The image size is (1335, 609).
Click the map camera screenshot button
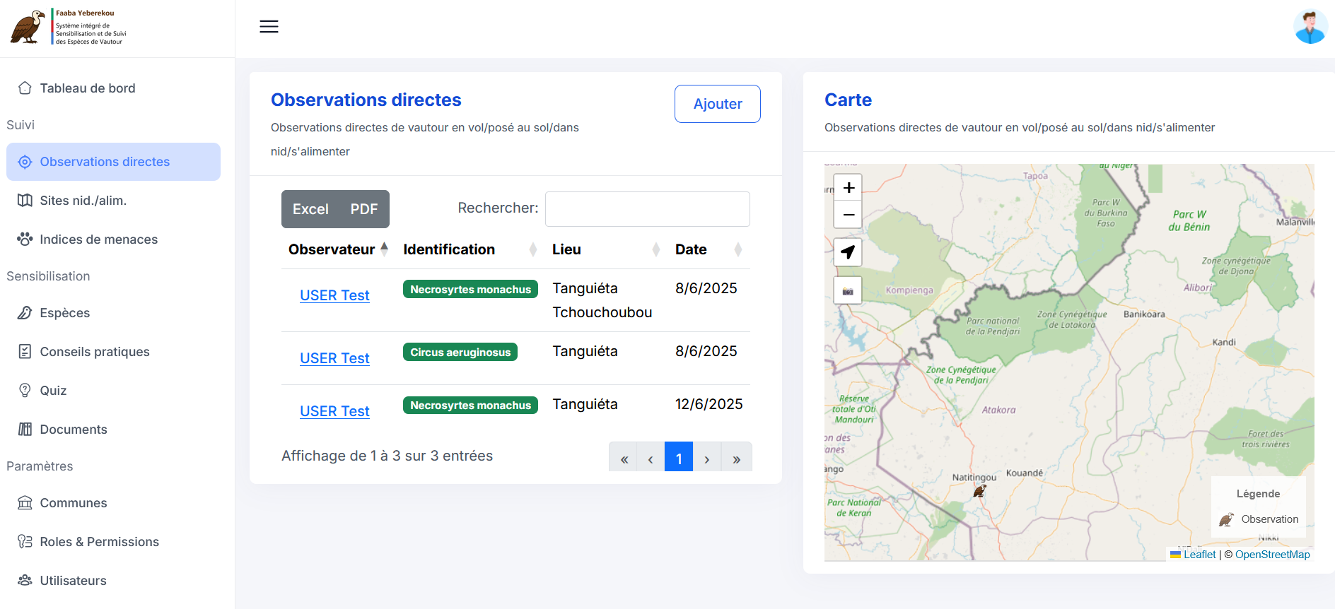pyautogui.click(x=848, y=291)
